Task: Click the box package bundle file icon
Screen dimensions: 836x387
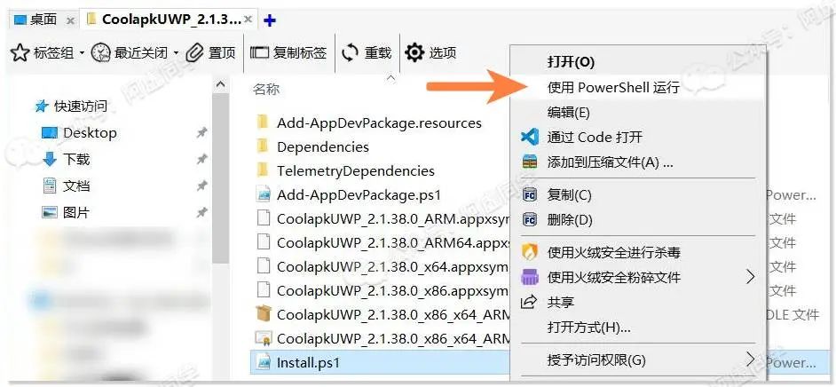Action: (264, 314)
